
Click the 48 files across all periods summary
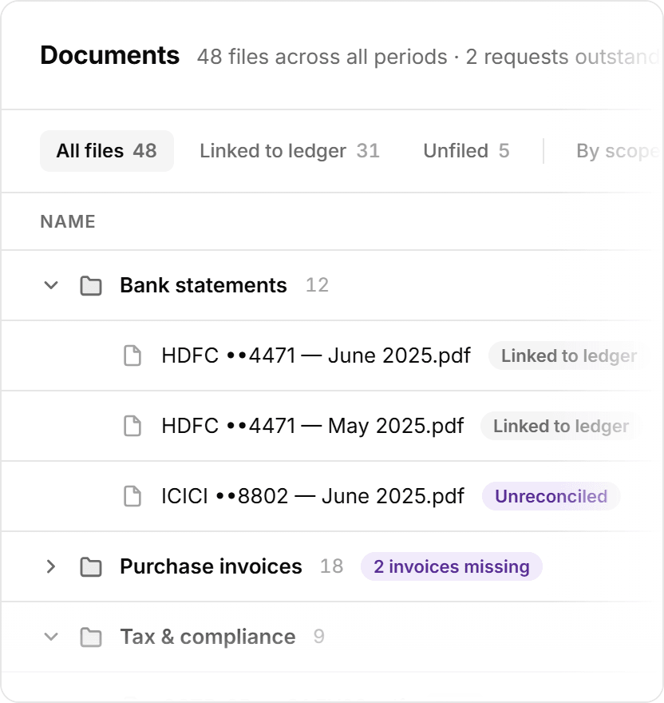pyautogui.click(x=322, y=57)
